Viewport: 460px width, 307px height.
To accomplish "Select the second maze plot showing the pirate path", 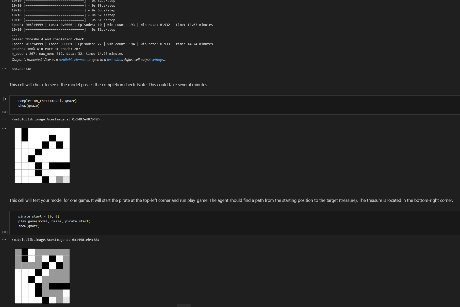I will [42, 276].
